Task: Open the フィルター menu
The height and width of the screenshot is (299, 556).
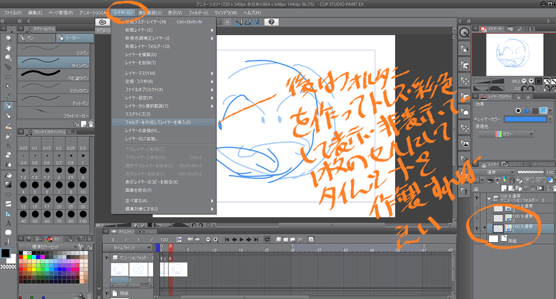Action: (199, 12)
